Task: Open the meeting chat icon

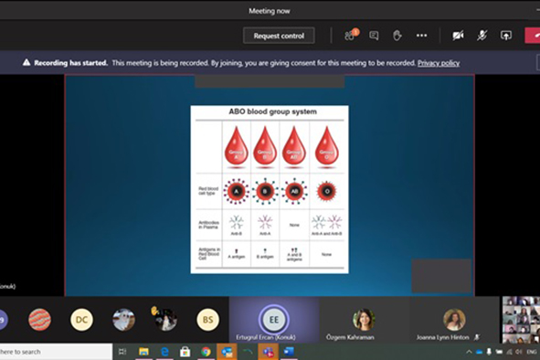Action: click(374, 36)
